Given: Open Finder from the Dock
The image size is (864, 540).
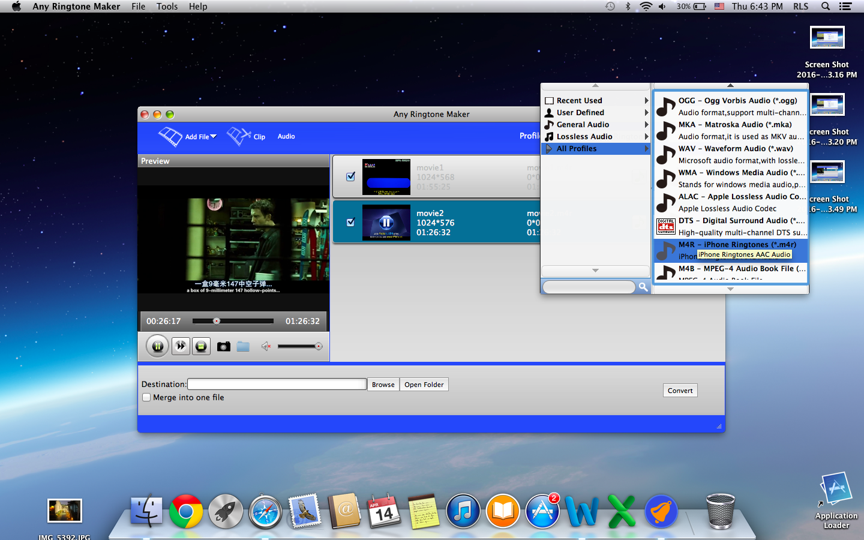Looking at the screenshot, I should click(146, 512).
